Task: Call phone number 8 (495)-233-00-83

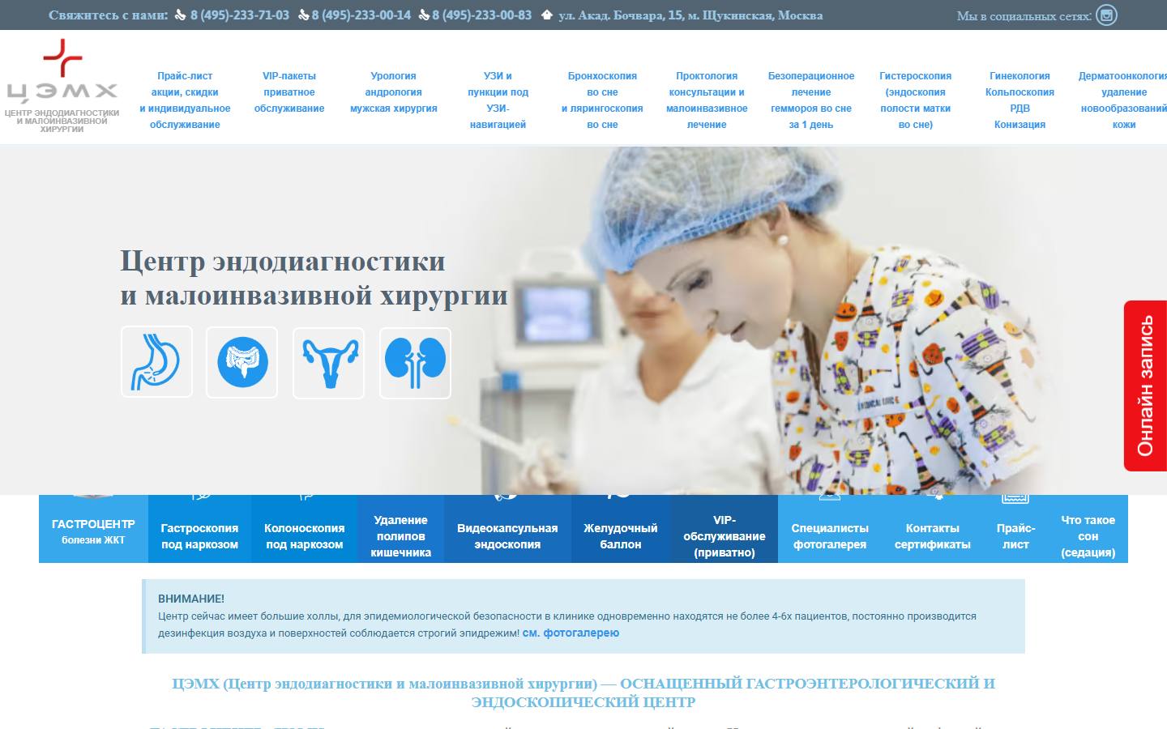Action: coord(482,15)
